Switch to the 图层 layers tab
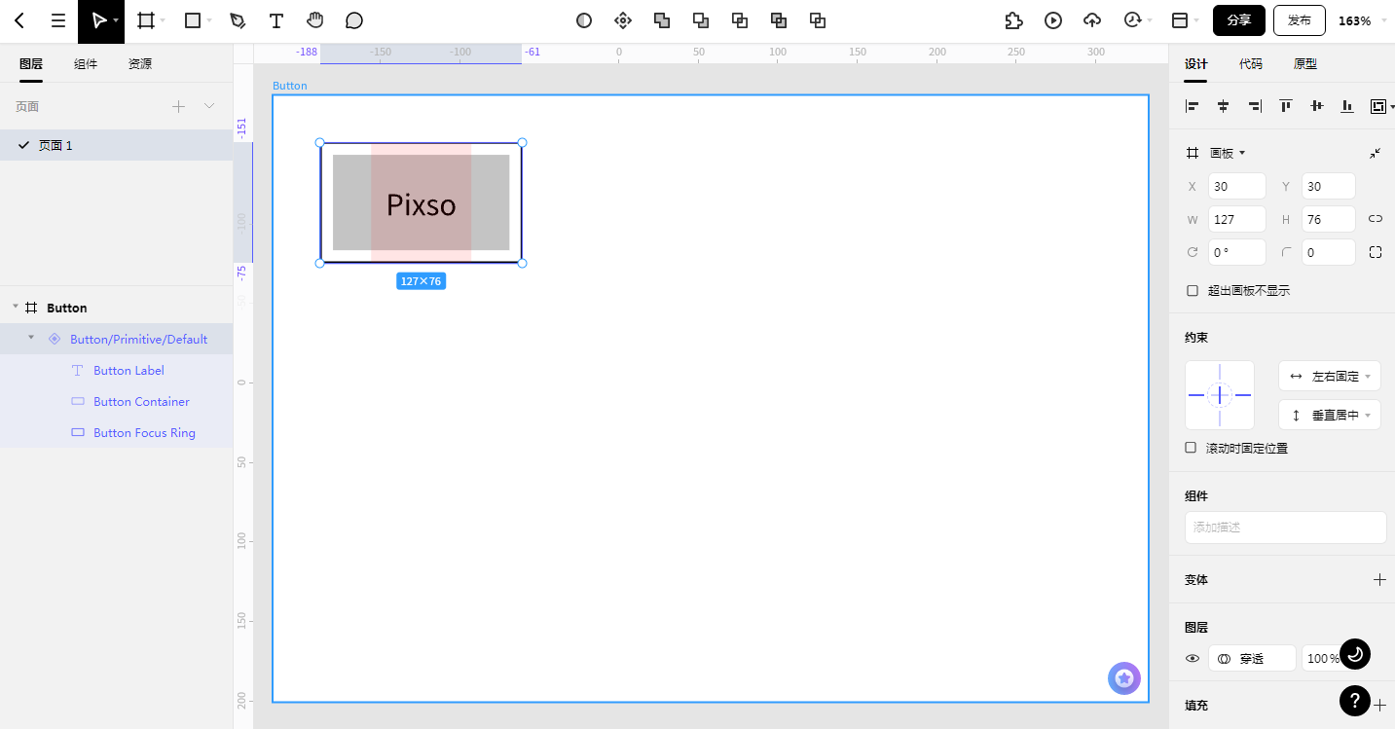Image resolution: width=1395 pixels, height=729 pixels. 31,64
